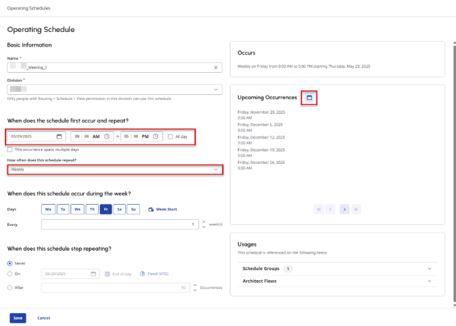Go to next occurrences page

[344, 209]
